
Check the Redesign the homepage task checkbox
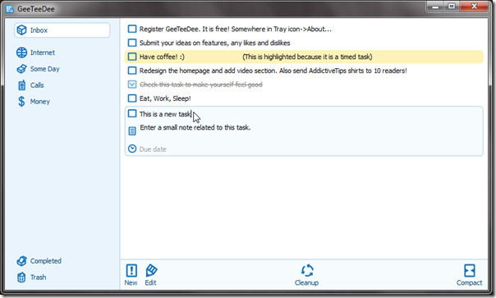pos(132,71)
